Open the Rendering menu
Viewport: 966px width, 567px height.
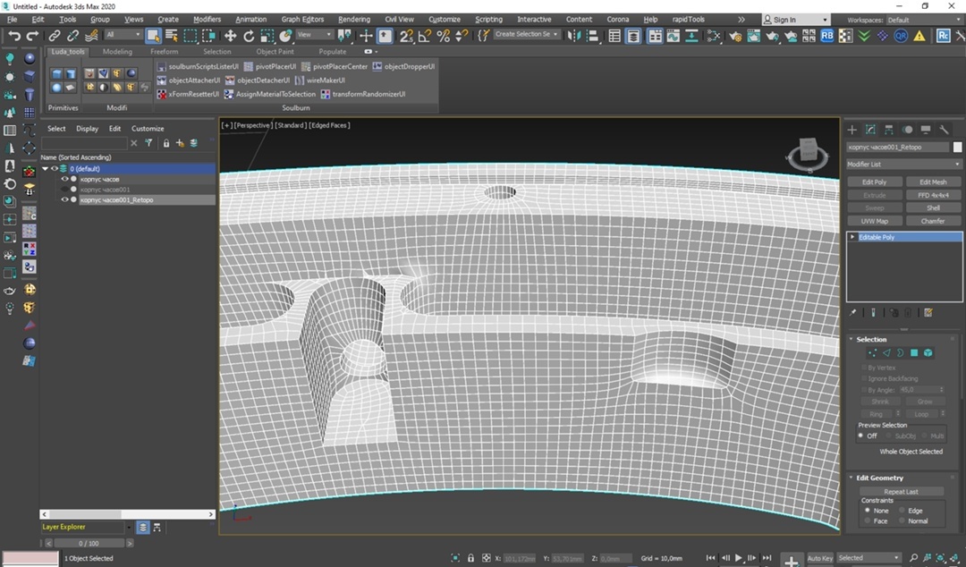[354, 19]
